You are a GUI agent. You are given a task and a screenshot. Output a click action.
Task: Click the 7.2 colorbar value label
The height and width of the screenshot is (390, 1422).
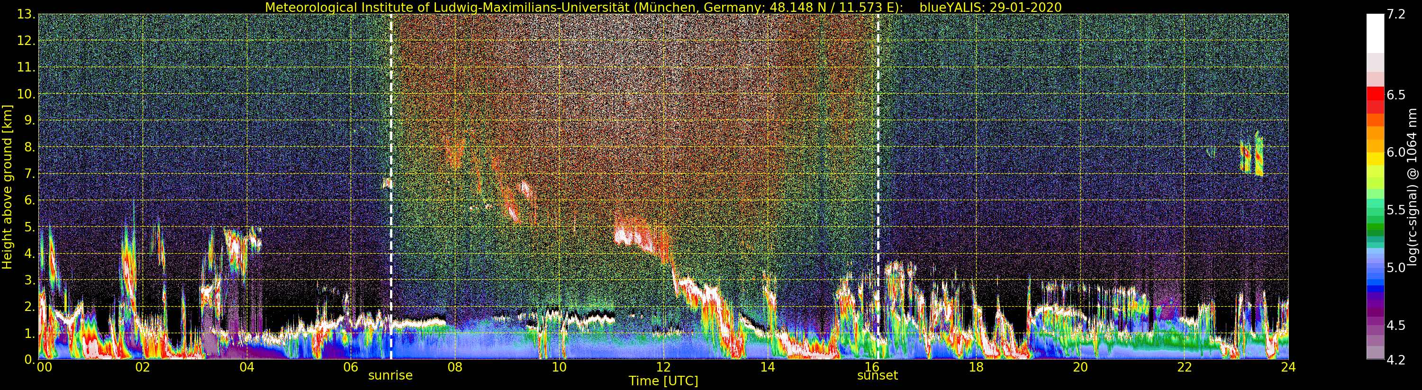(1395, 14)
